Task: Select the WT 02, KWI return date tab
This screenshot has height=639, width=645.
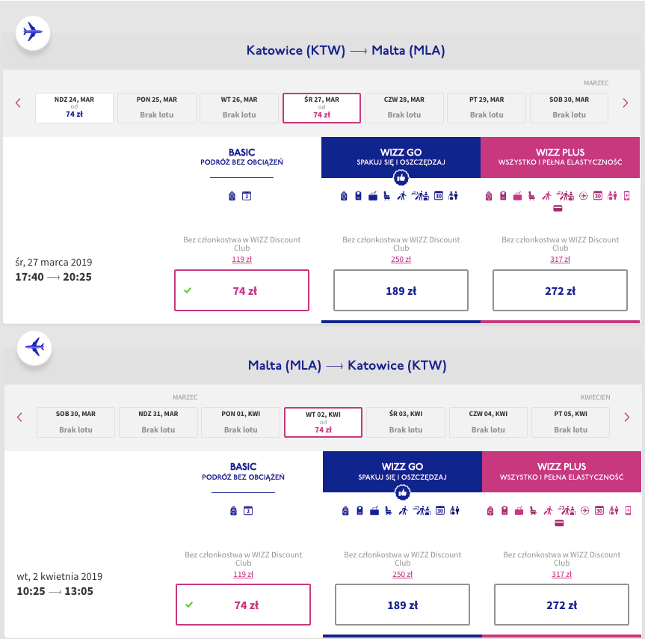Action: 324,422
